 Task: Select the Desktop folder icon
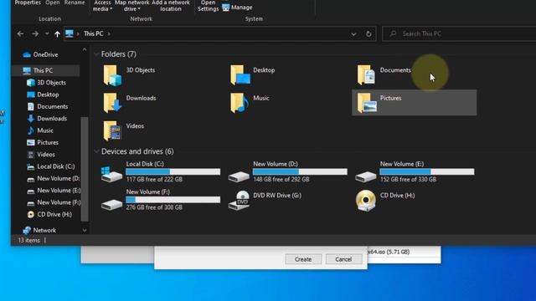click(x=240, y=74)
